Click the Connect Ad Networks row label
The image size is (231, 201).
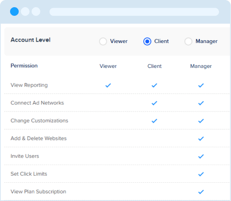point(37,103)
